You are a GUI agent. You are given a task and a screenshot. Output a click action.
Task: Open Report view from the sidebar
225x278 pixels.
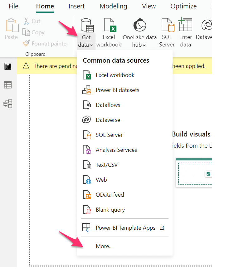[7, 66]
